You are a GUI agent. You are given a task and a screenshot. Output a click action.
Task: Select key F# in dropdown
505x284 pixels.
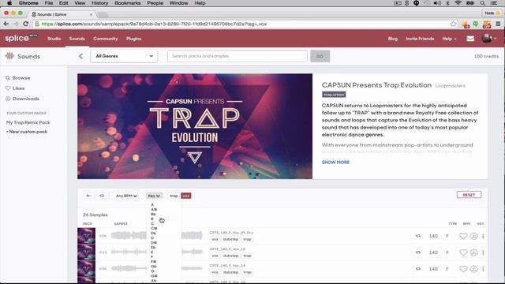(154, 262)
